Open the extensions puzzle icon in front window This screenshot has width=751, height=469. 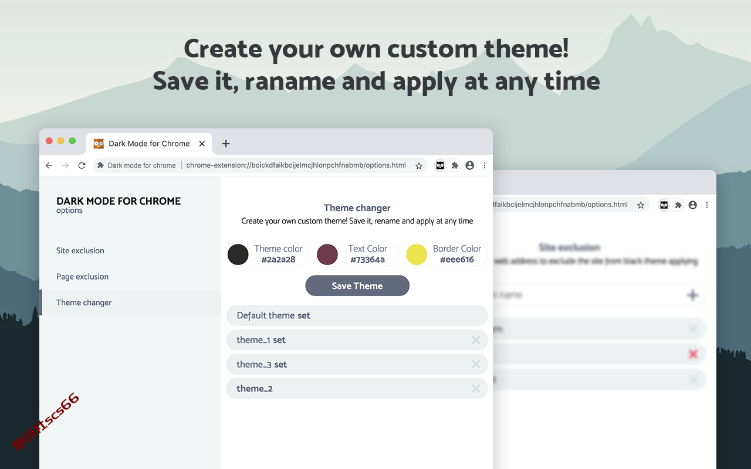(455, 165)
